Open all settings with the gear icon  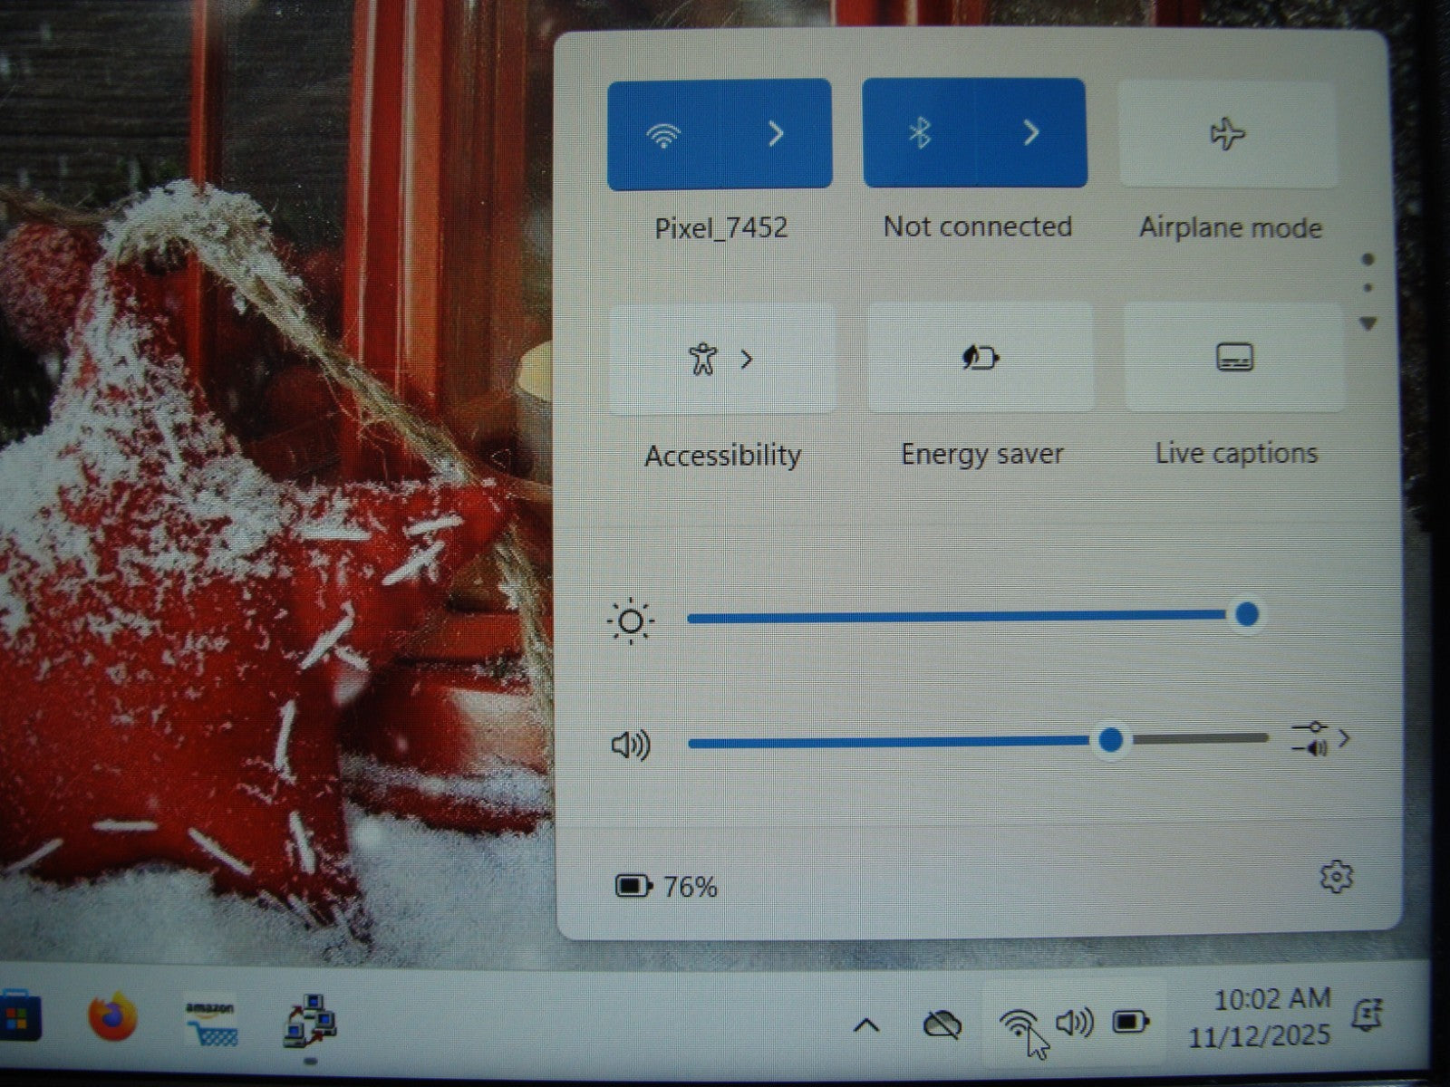[x=1336, y=877]
